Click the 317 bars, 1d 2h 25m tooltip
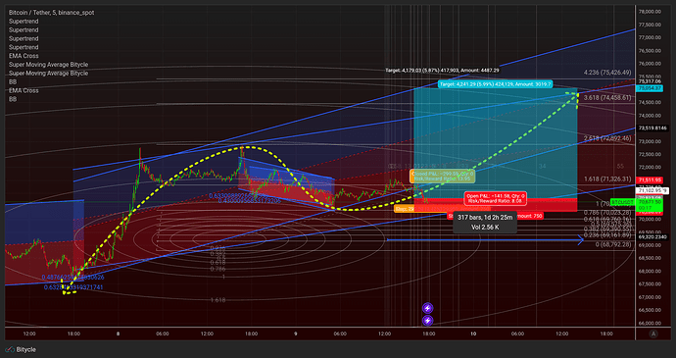676x358 pixels. 485,218
